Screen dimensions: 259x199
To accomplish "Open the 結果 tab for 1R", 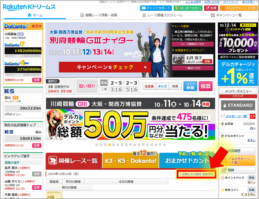I will point(175,86).
